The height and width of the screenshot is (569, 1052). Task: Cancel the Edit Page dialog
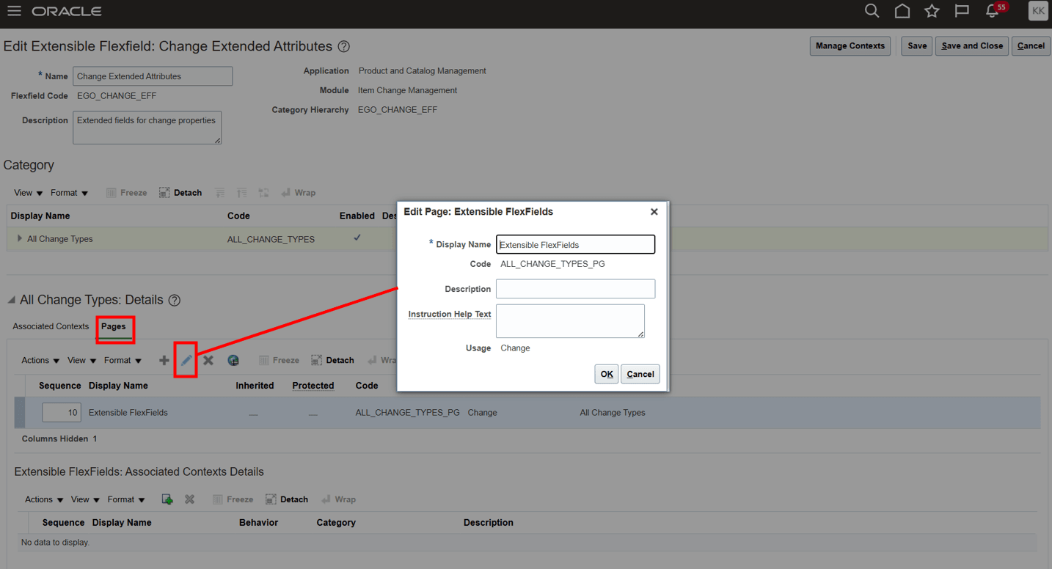(640, 374)
